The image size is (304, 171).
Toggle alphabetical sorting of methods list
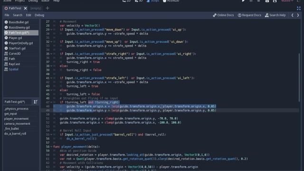[x=36, y=102]
